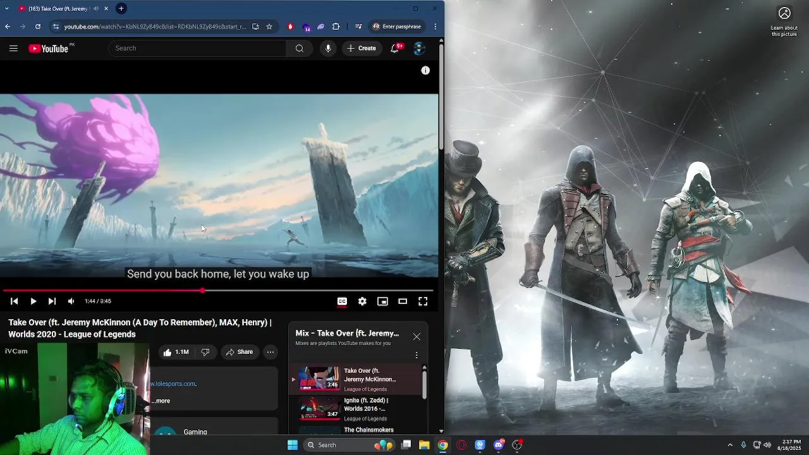The image size is (809, 455).
Task: Go to previous video in player
Action: pos(14,301)
